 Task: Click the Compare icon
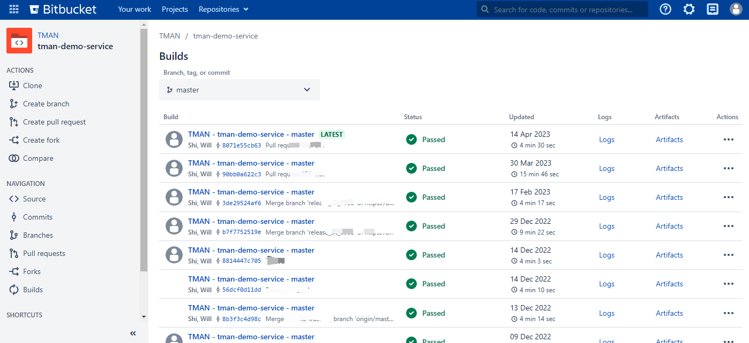pos(14,158)
